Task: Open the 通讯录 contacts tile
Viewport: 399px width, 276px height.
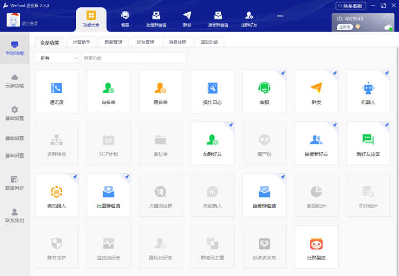Action: coord(57,92)
